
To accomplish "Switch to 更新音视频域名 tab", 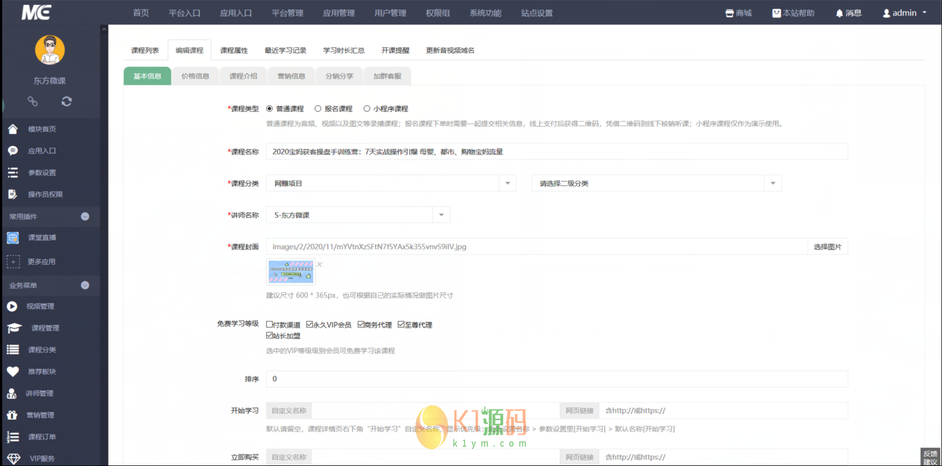I will click(x=450, y=50).
